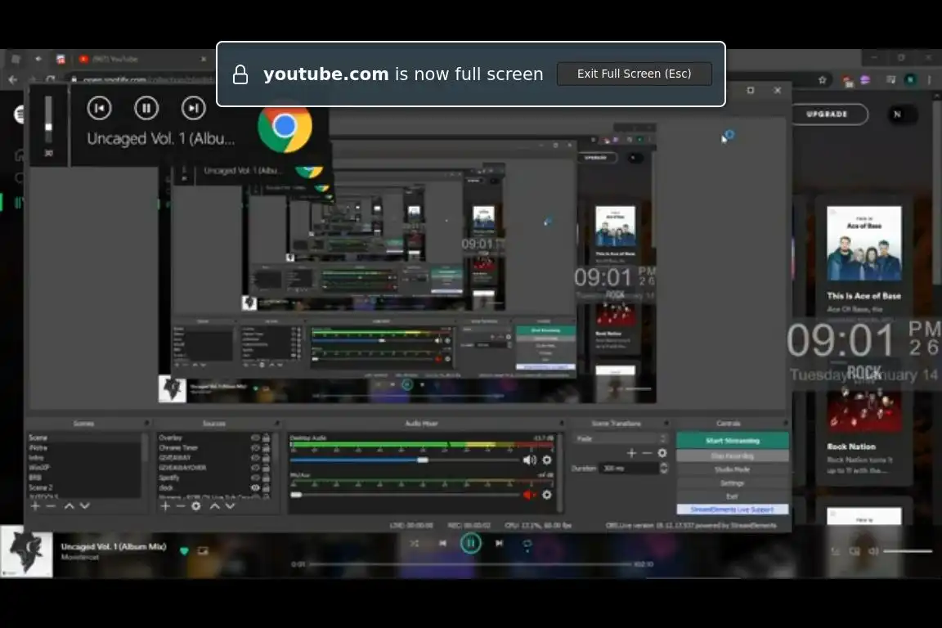942x628 pixels.
Task: Skip to next track in Spotify player
Action: click(x=500, y=543)
